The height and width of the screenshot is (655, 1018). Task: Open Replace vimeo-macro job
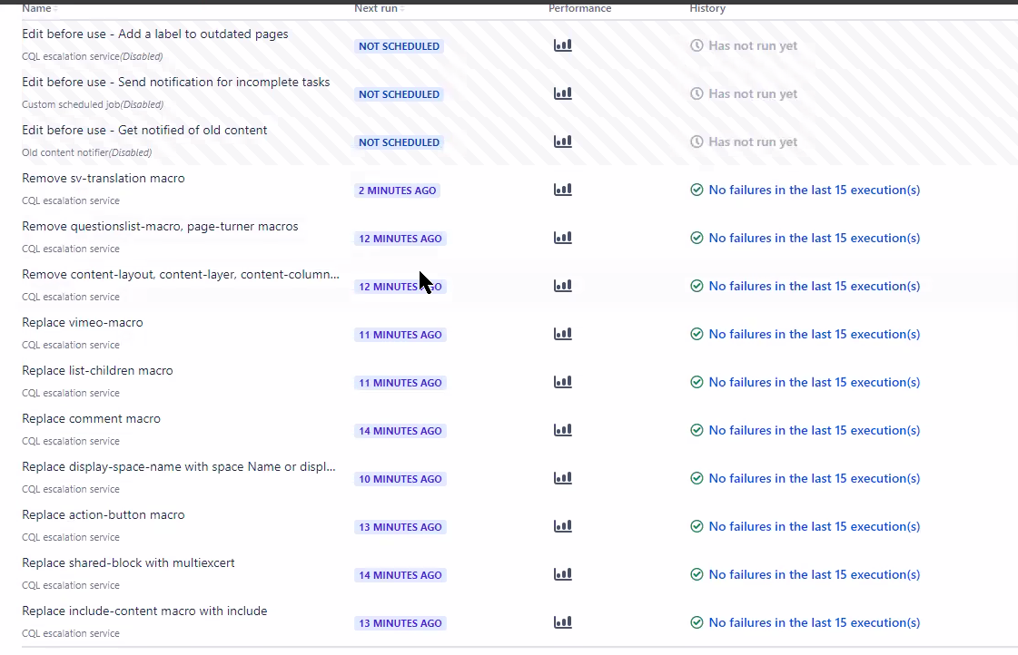coord(83,322)
